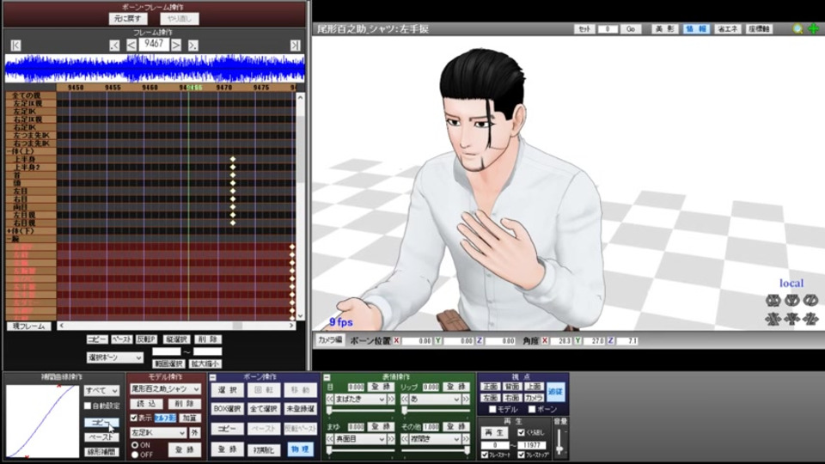
Task: Next brow morph arrow beside 真面目
Action: [x=391, y=439]
